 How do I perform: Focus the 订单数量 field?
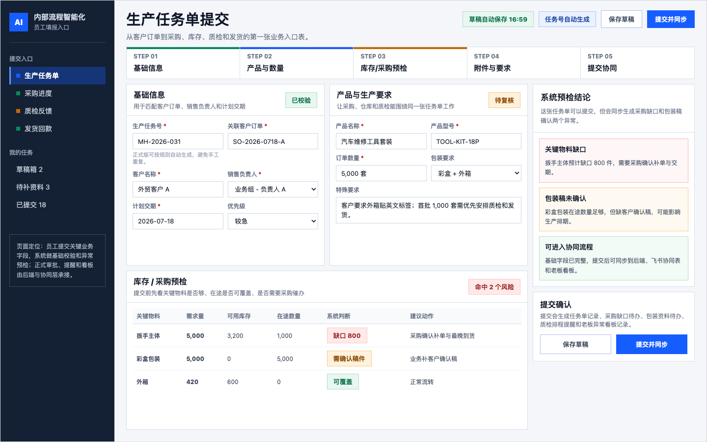pyautogui.click(x=381, y=173)
